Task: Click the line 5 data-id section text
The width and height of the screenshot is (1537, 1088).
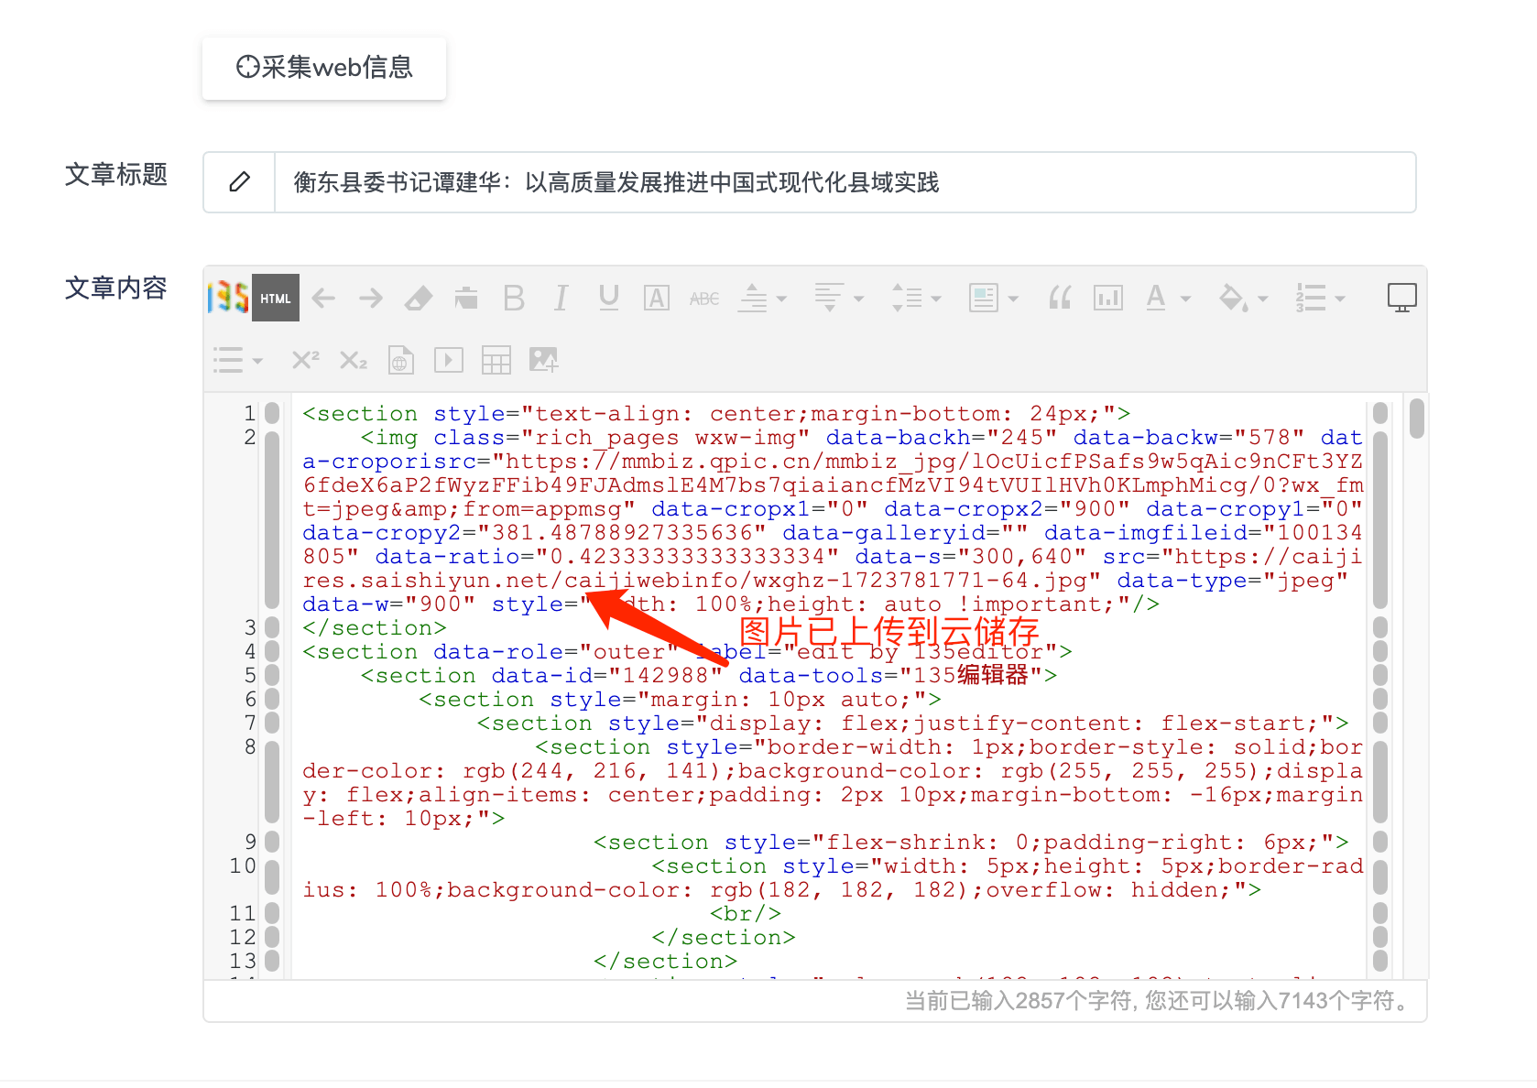Action: (x=708, y=676)
